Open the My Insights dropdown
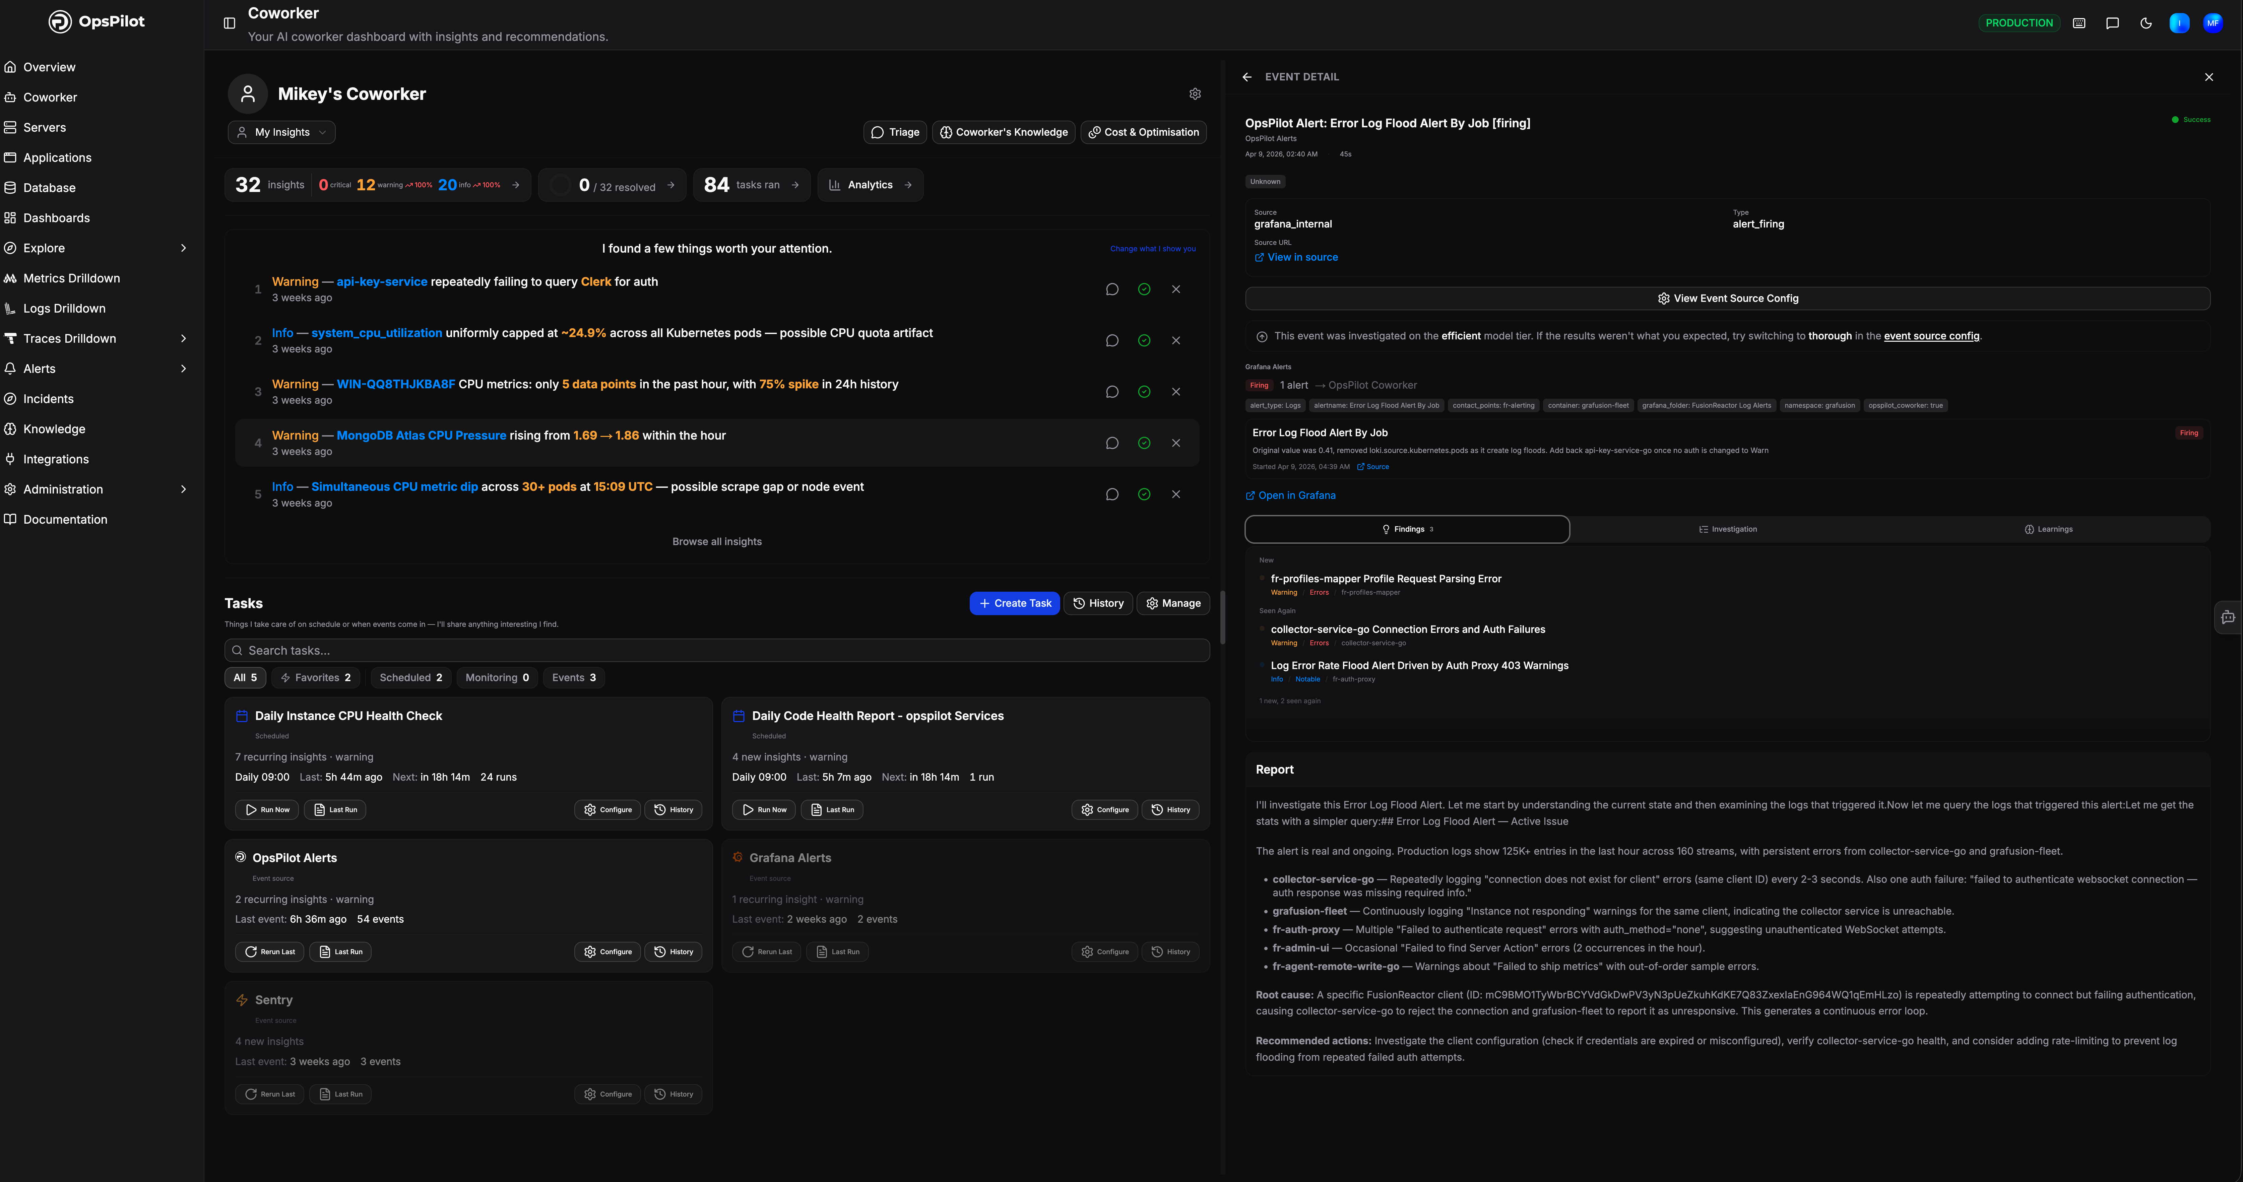Image resolution: width=2243 pixels, height=1182 pixels. pyautogui.click(x=281, y=132)
